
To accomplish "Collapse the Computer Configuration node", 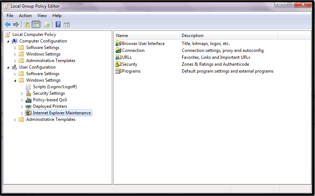I will (x=8, y=41).
